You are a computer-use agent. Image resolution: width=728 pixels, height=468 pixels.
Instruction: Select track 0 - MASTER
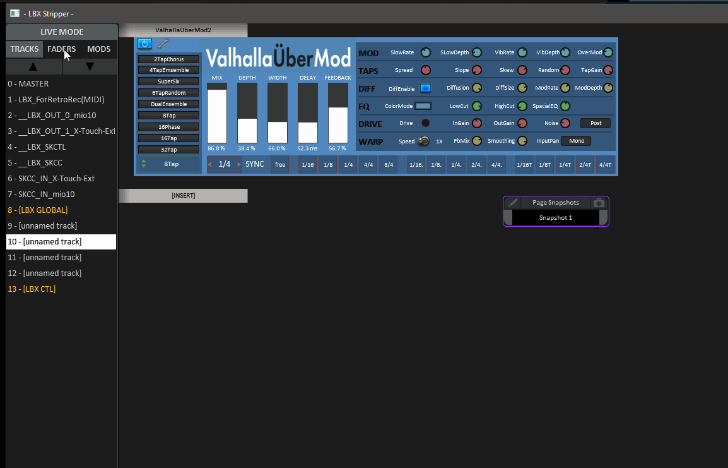point(61,83)
